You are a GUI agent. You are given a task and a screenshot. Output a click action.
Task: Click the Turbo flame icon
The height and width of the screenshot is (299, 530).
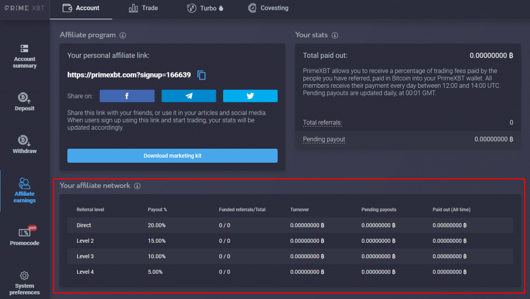tap(221, 8)
